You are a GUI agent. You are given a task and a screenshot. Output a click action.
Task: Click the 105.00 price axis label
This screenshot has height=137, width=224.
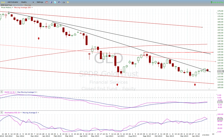coord(220,87)
